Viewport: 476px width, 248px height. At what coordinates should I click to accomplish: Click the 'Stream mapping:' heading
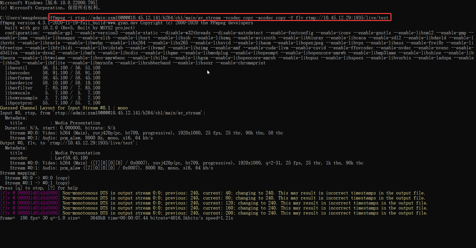[x=19, y=173]
